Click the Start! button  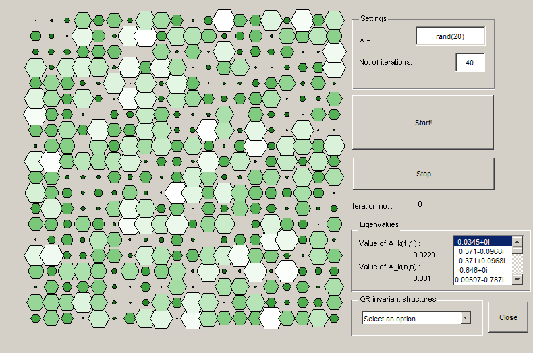click(423, 122)
